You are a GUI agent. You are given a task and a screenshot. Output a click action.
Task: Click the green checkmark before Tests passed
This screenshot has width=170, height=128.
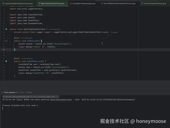[2, 92]
